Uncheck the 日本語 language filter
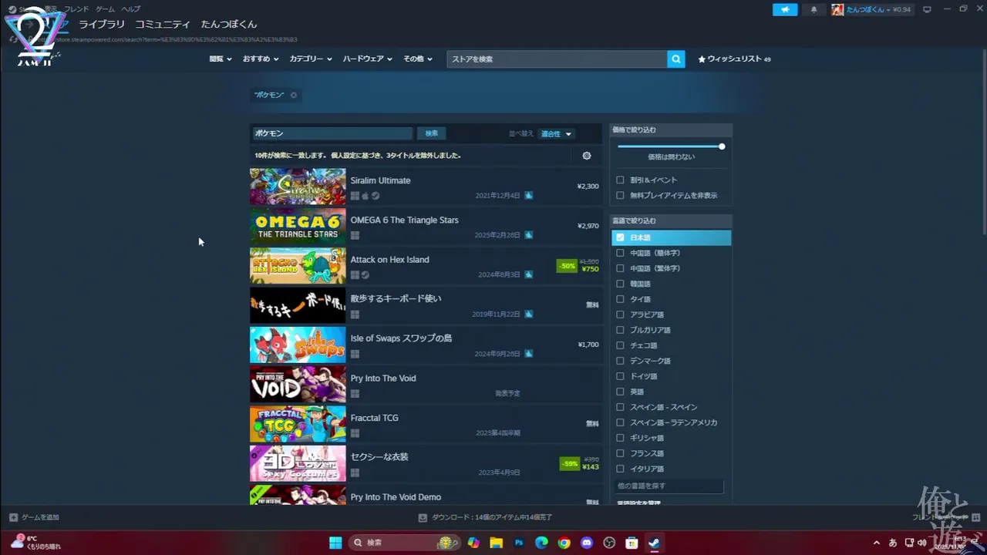Screen dimensions: 987x555 [620, 237]
